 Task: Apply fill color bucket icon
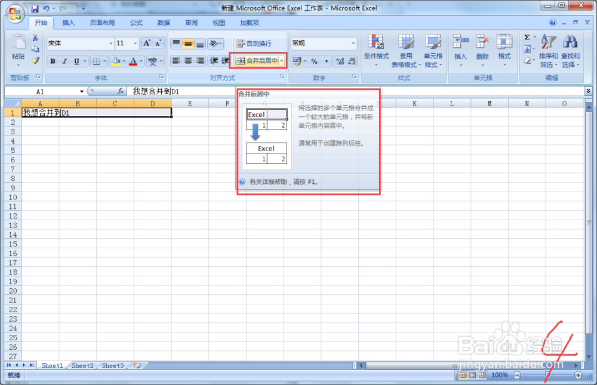click(116, 61)
